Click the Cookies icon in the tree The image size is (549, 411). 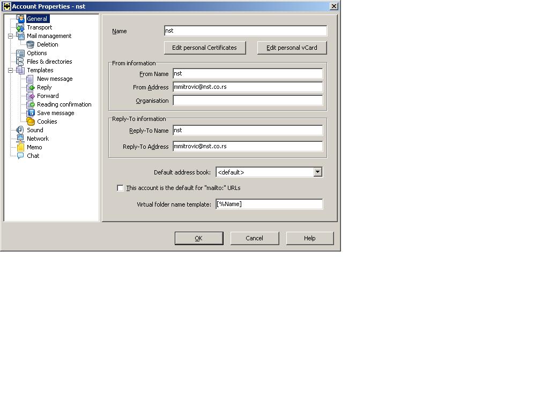31,121
